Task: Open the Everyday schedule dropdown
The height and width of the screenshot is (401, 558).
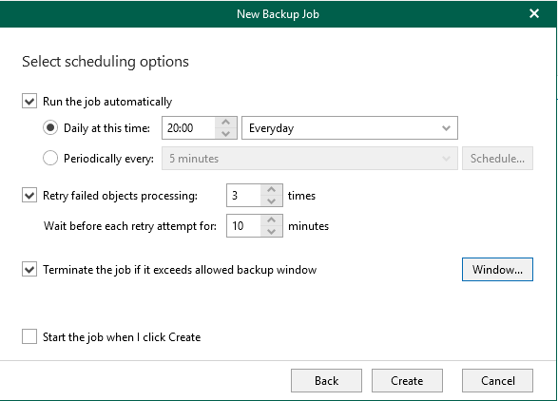Action: (x=350, y=127)
